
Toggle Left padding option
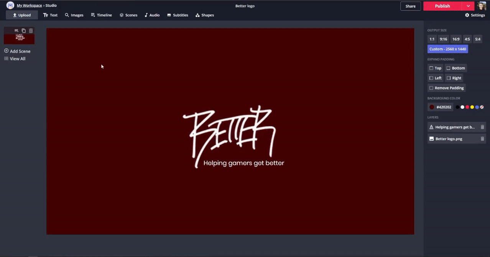435,78
